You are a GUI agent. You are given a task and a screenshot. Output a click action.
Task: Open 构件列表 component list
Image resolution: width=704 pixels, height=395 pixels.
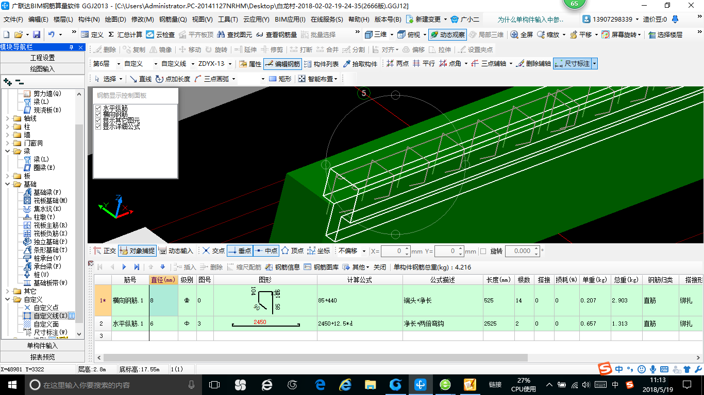point(321,64)
